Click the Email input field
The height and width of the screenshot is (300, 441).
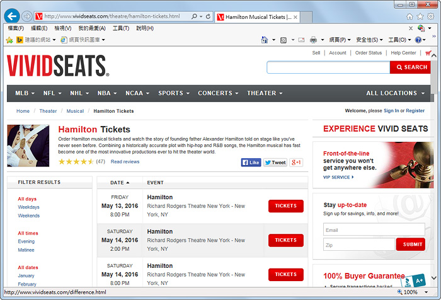click(374, 229)
